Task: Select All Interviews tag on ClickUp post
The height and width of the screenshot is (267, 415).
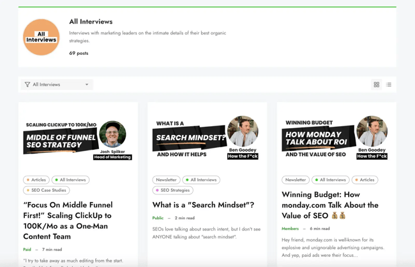Action: [70, 180]
